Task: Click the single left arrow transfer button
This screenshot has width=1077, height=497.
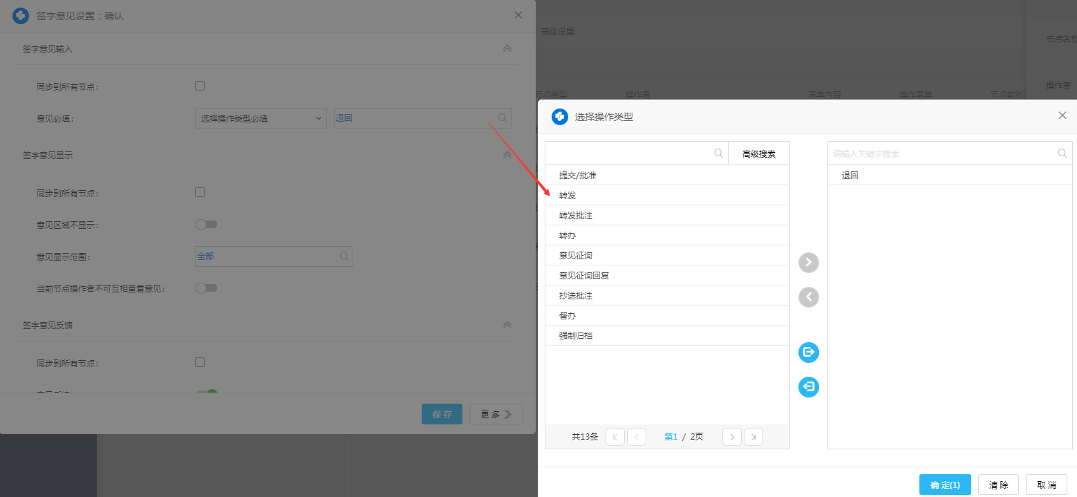Action: coord(808,297)
